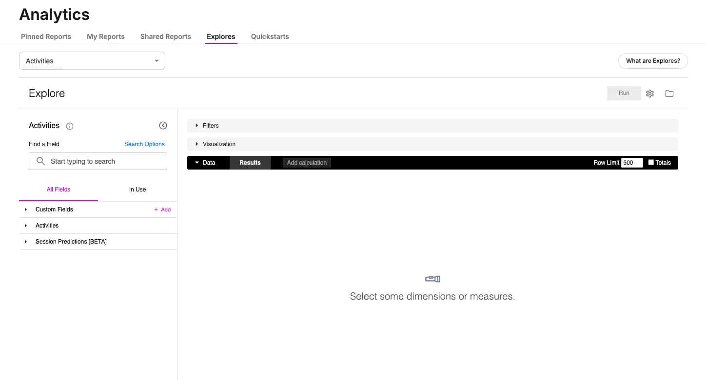
Task: Open the Quickstarts tab
Action: click(x=270, y=37)
